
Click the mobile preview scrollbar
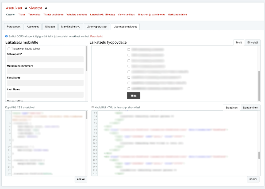coord(86,59)
